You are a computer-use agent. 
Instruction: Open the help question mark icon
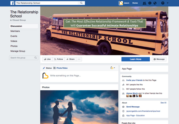click(163, 3)
